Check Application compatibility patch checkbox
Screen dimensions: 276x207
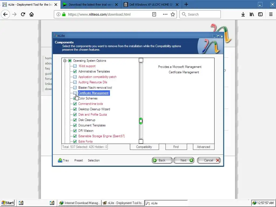(75, 77)
